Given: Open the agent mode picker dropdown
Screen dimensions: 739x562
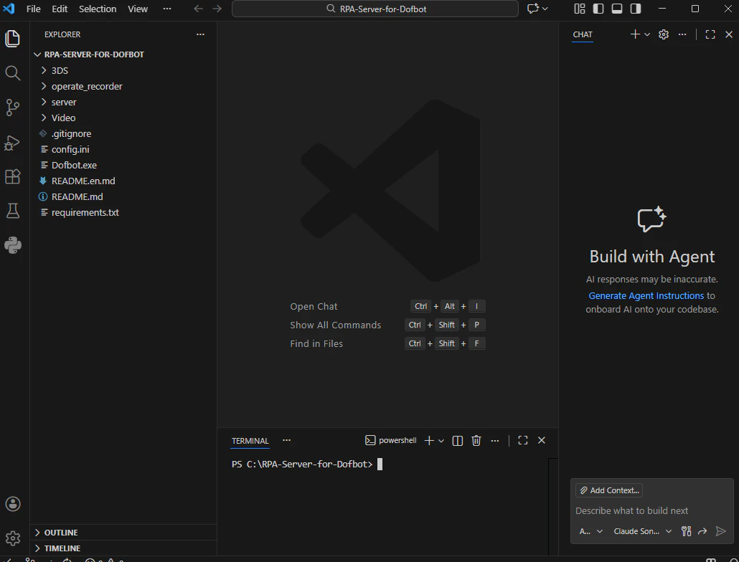Looking at the screenshot, I should 591,531.
